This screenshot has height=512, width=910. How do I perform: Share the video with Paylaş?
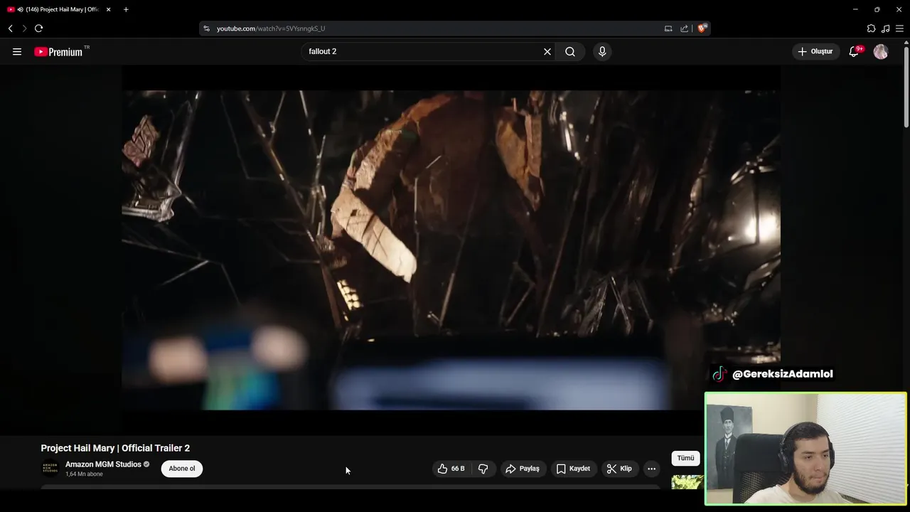pyautogui.click(x=523, y=469)
